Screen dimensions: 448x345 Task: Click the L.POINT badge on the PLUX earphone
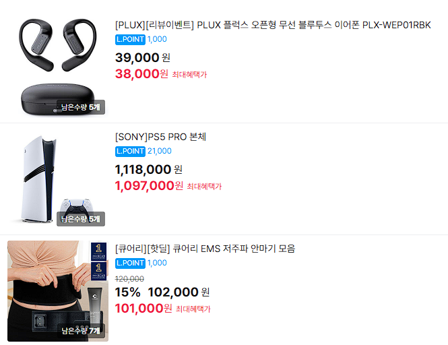[130, 40]
